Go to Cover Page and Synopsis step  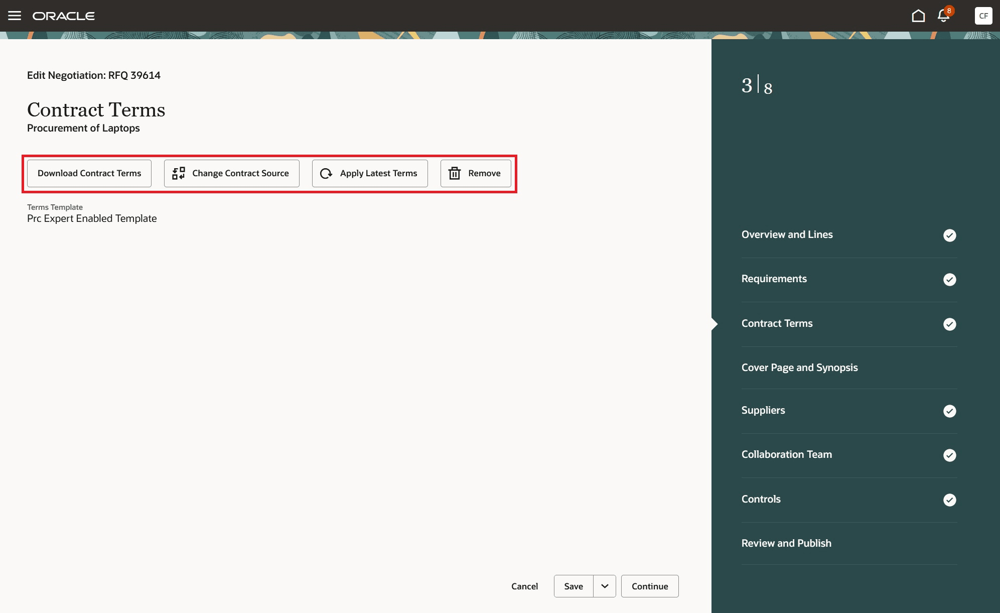click(799, 367)
